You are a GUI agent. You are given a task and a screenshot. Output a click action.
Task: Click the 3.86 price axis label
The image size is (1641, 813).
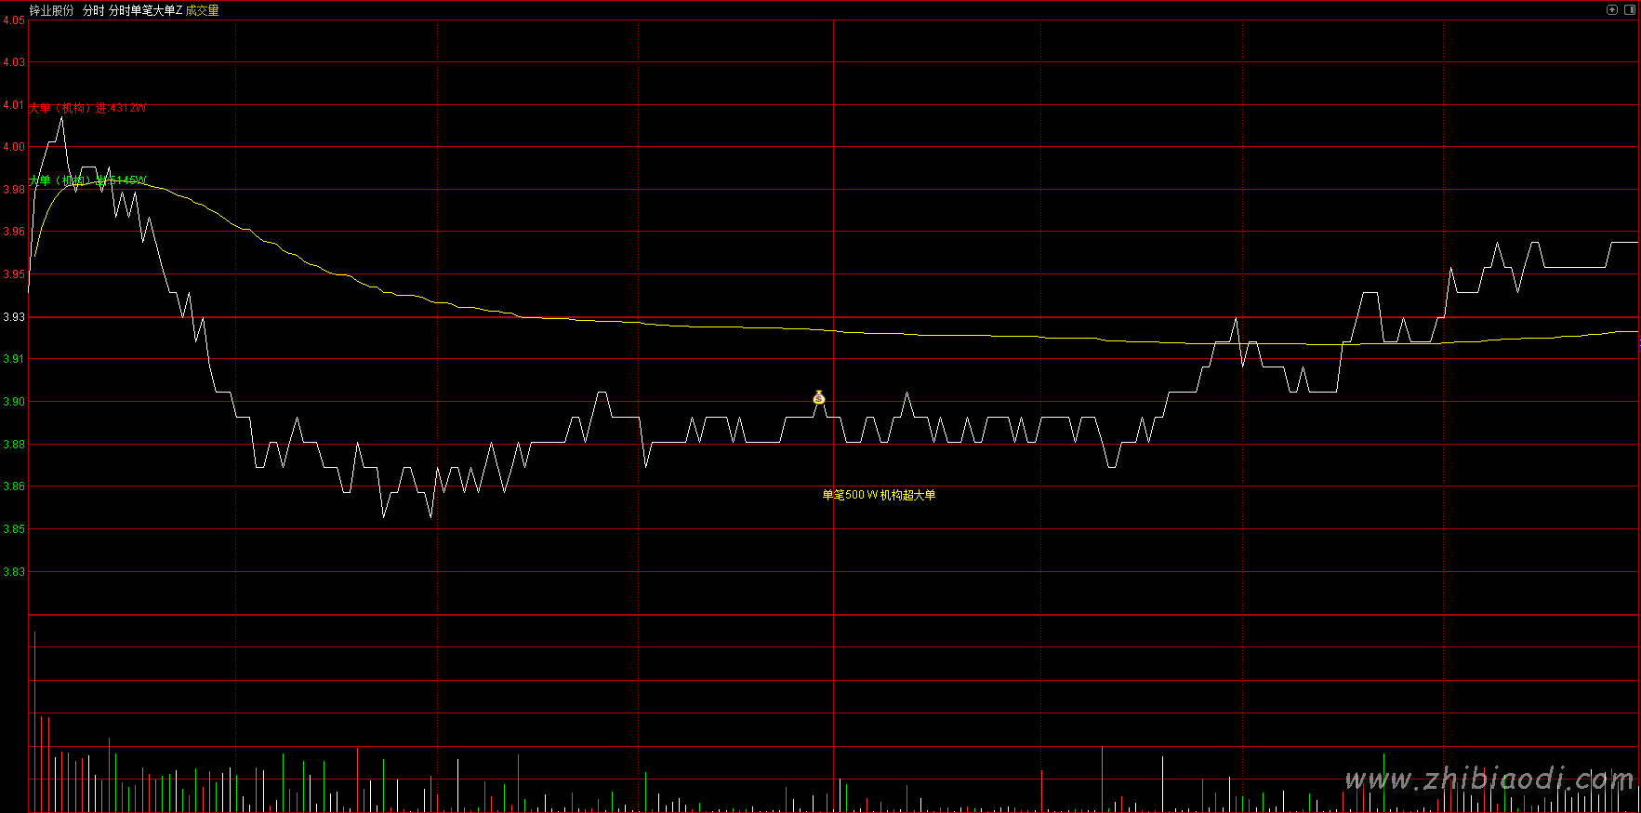pos(14,486)
